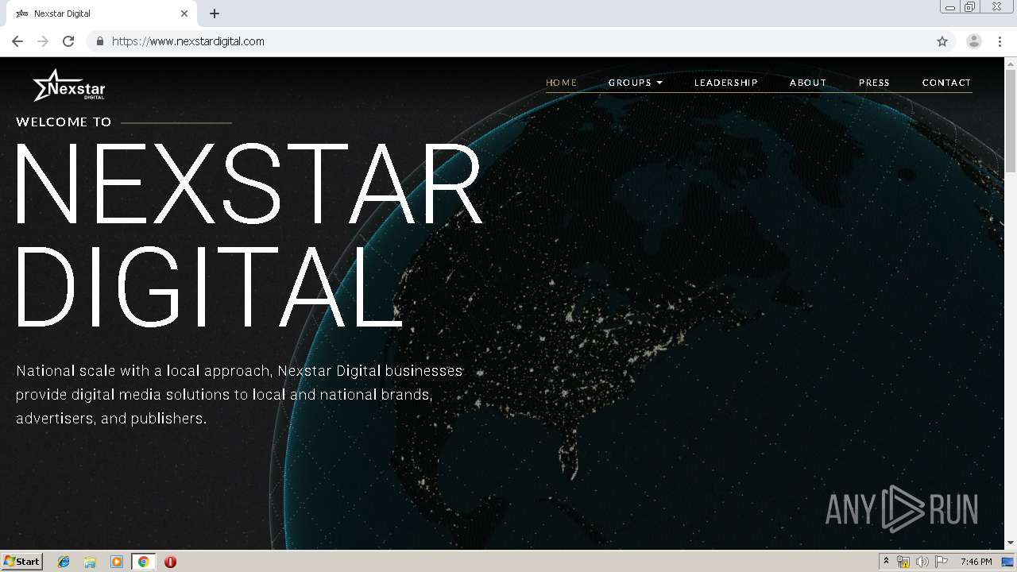Image resolution: width=1017 pixels, height=572 pixels.
Task: Click the 'National scale with a local approach' paragraph
Action: coord(239,395)
